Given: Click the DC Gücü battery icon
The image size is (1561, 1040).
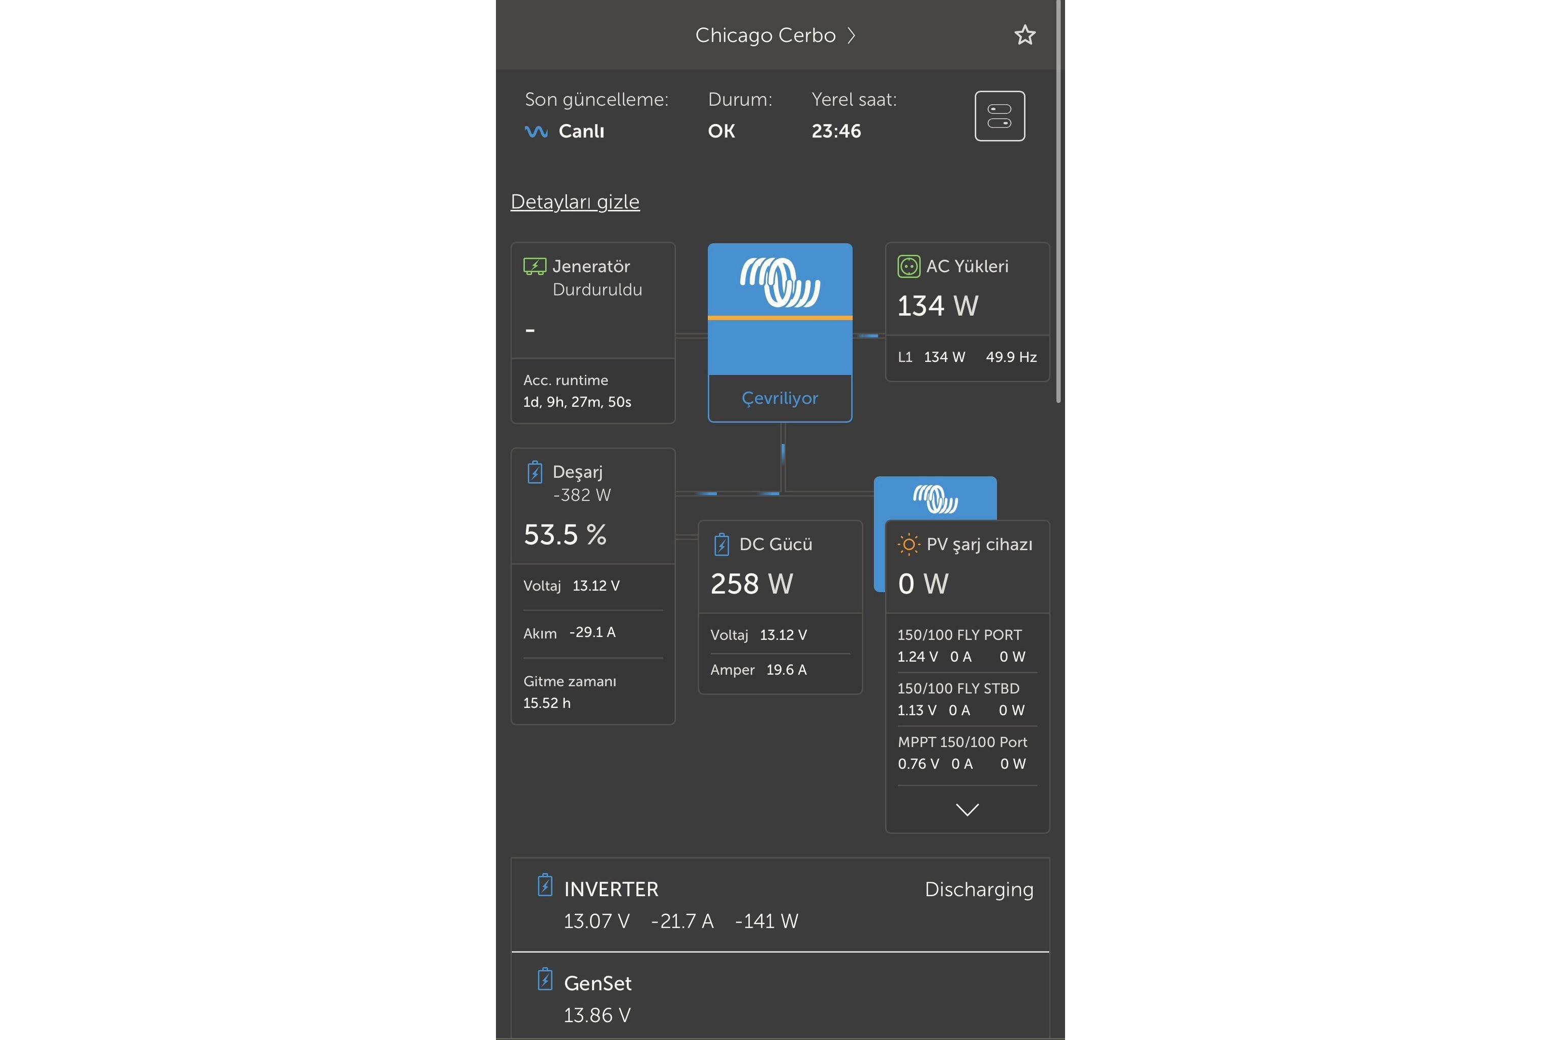Looking at the screenshot, I should coord(722,544).
